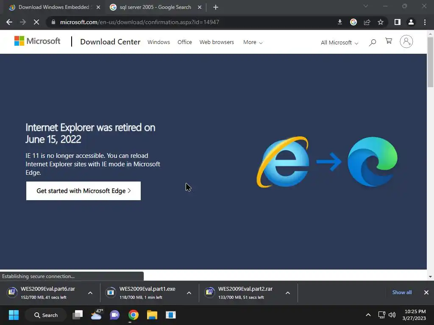
Task: Switch to sql server 2005 Google Search tab
Action: click(x=155, y=7)
